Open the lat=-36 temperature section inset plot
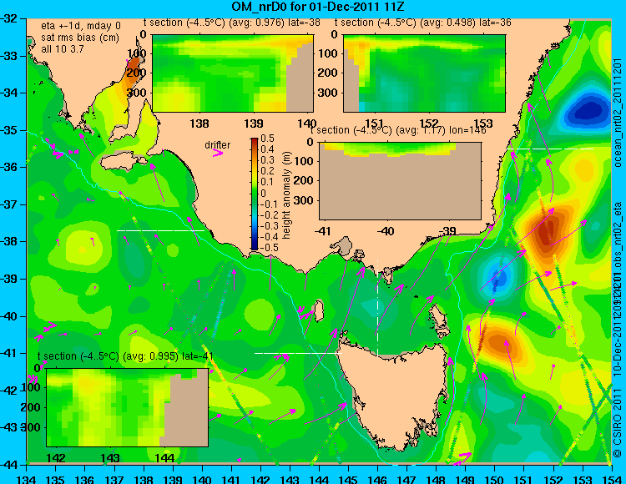The image size is (626, 484). (424, 73)
